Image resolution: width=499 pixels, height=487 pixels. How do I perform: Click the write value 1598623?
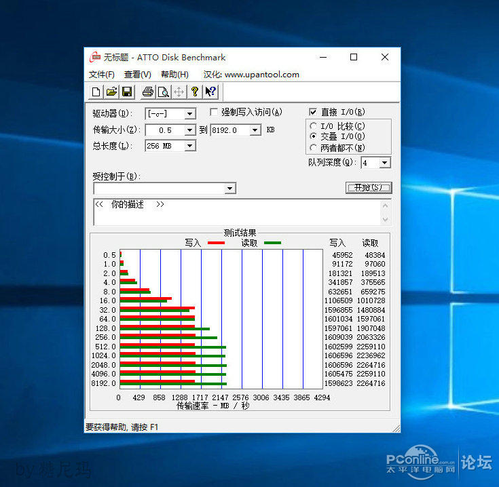tap(339, 383)
